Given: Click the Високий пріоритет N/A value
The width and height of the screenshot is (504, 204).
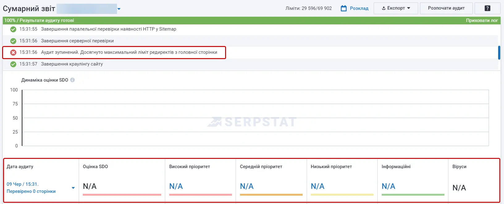Looking at the screenshot, I should (x=176, y=186).
